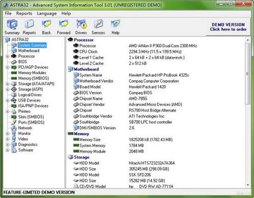This screenshot has height=198, width=254.
Task: Close the ASTRA32 window
Action: tap(243, 4)
